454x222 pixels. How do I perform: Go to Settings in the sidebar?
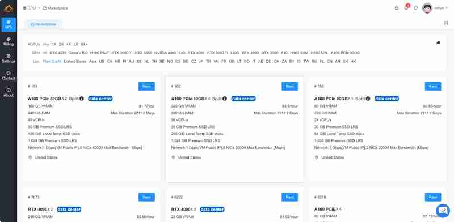pyautogui.click(x=9, y=59)
